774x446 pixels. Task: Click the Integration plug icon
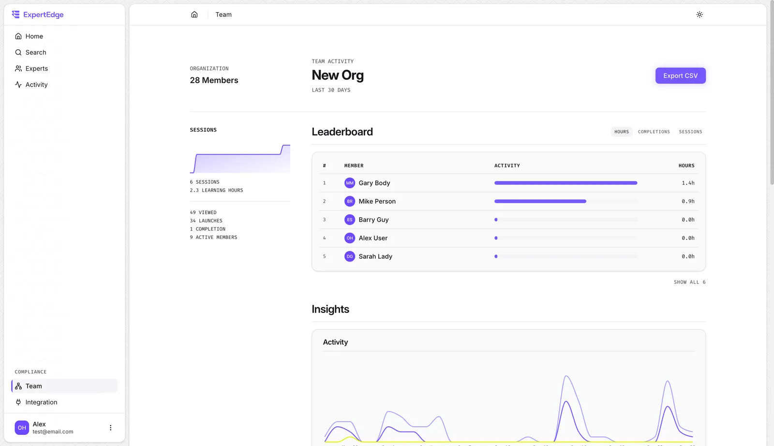click(x=18, y=402)
